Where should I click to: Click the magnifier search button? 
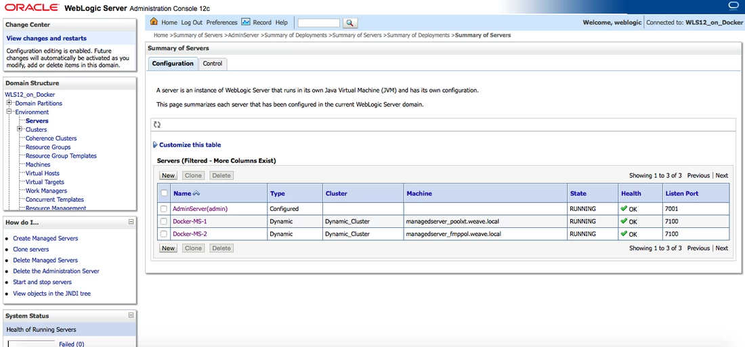(349, 23)
